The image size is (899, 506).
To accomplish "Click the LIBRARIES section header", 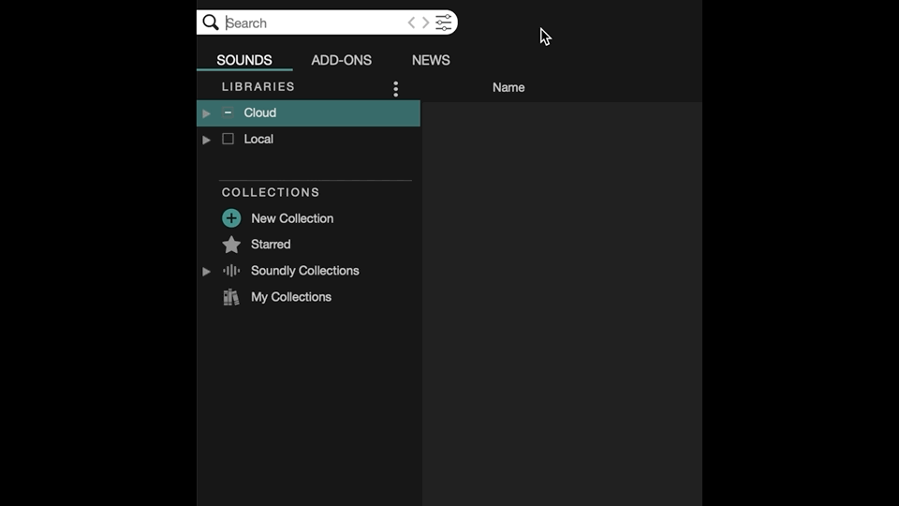I will click(258, 86).
